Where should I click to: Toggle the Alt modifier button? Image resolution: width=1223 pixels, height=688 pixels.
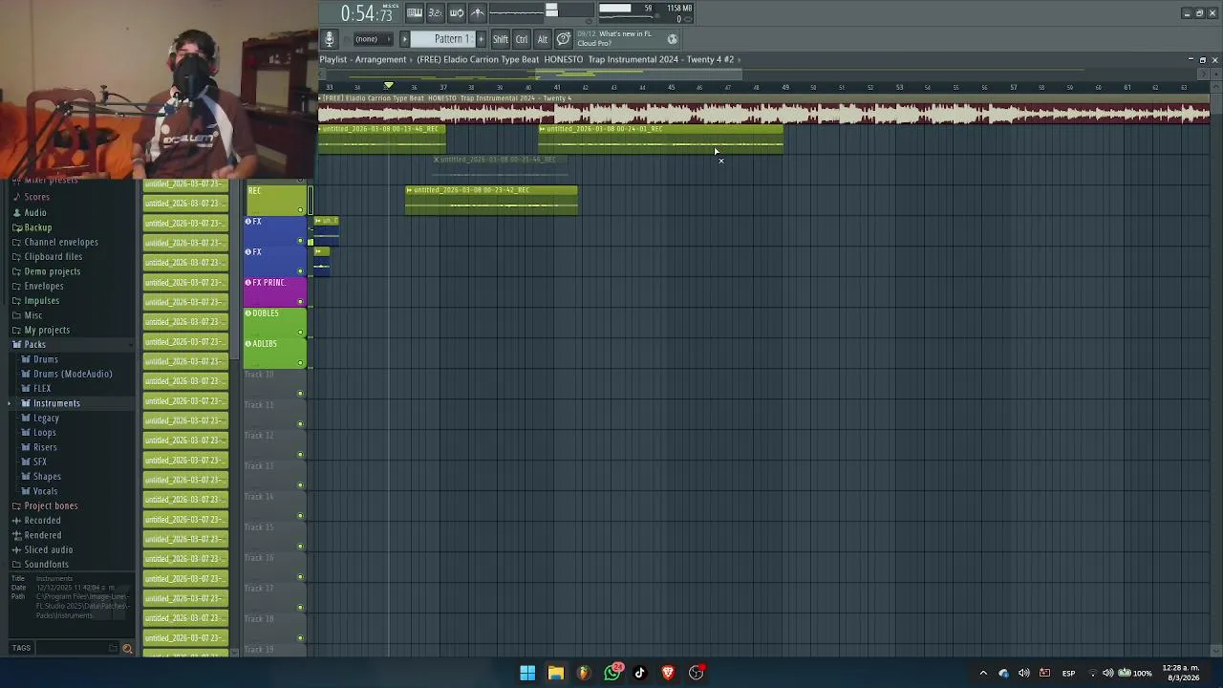point(543,39)
